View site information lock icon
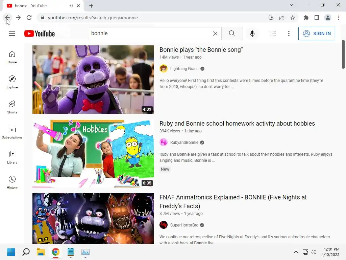The height and width of the screenshot is (260, 346). (42, 18)
